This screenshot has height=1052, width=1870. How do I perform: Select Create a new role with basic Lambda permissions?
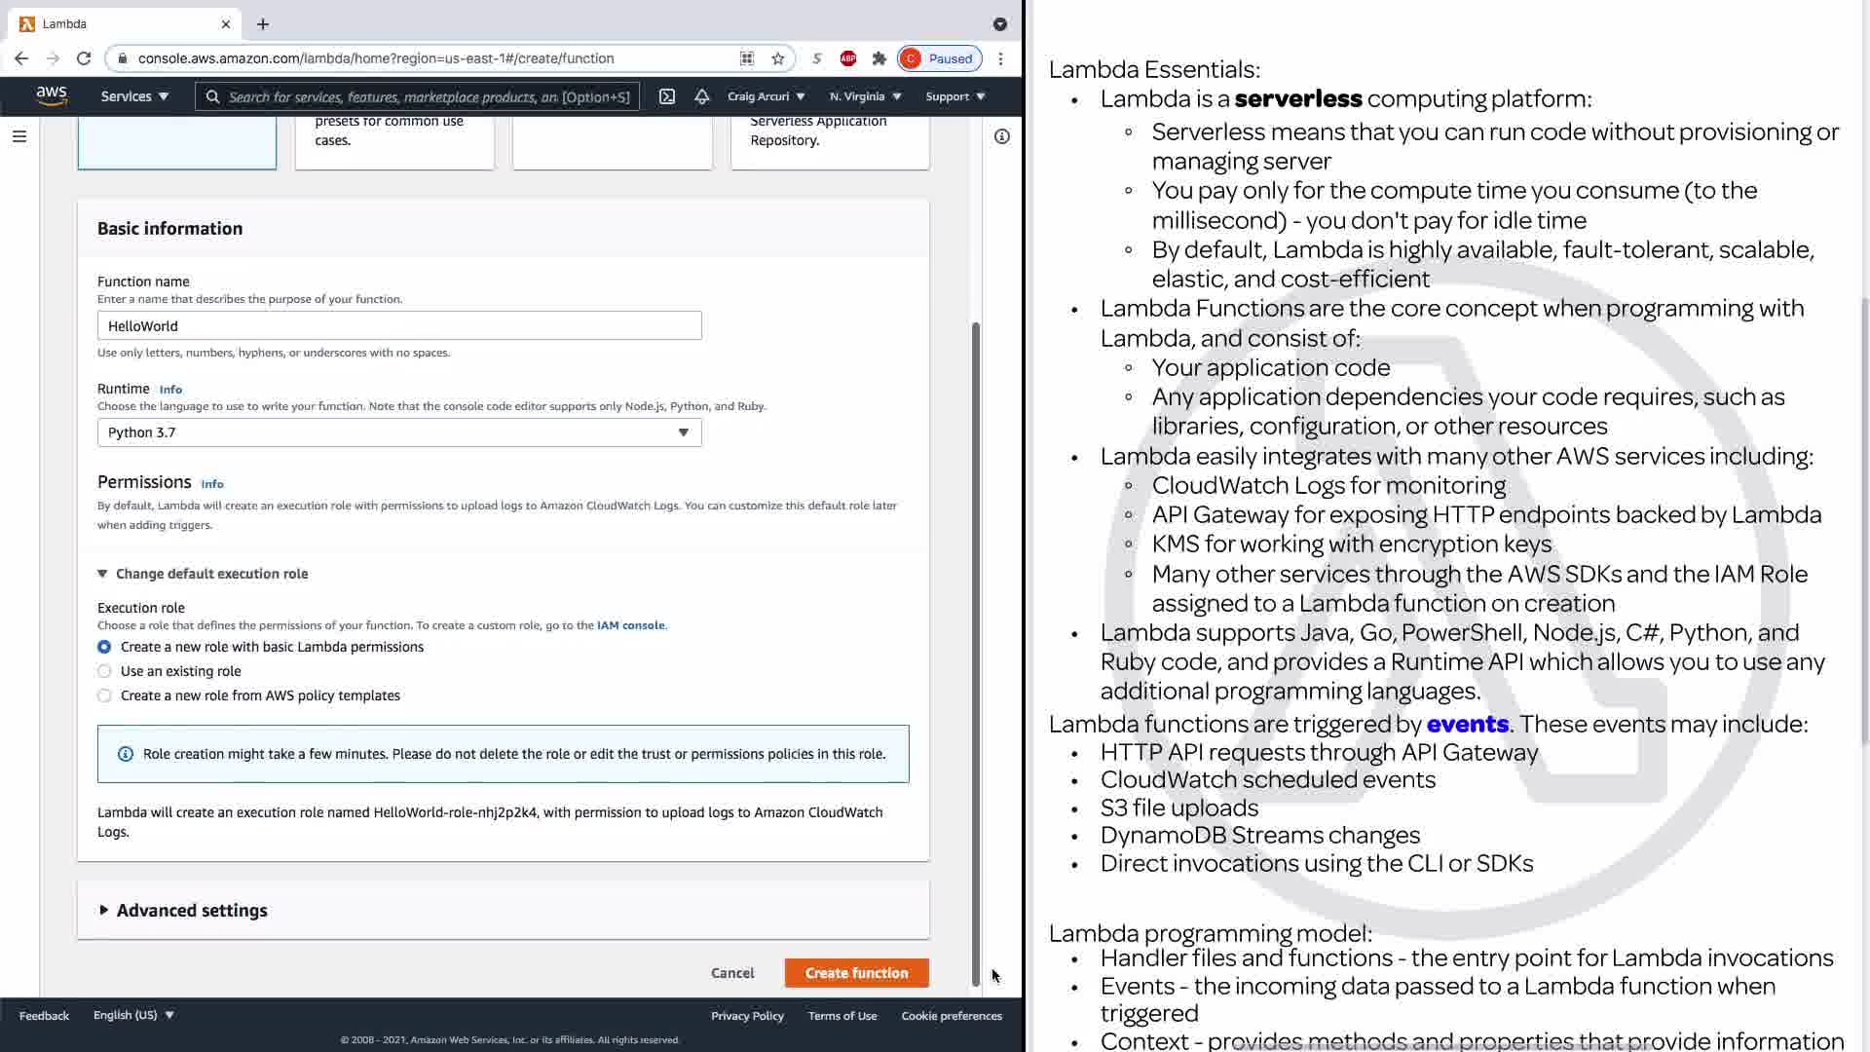[x=104, y=647]
